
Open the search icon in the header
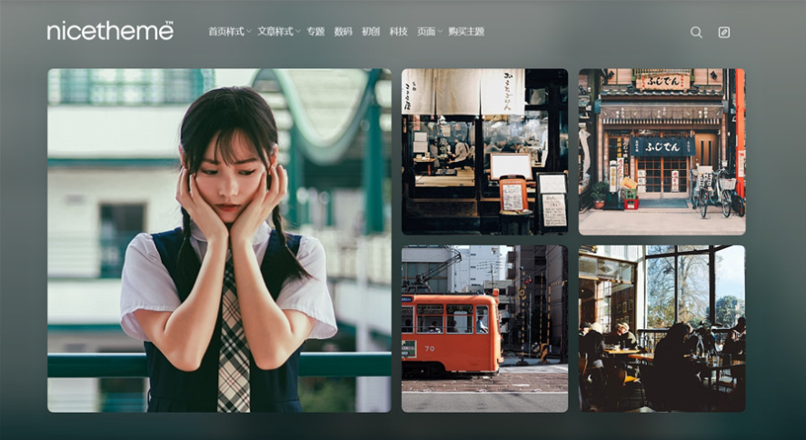[696, 32]
